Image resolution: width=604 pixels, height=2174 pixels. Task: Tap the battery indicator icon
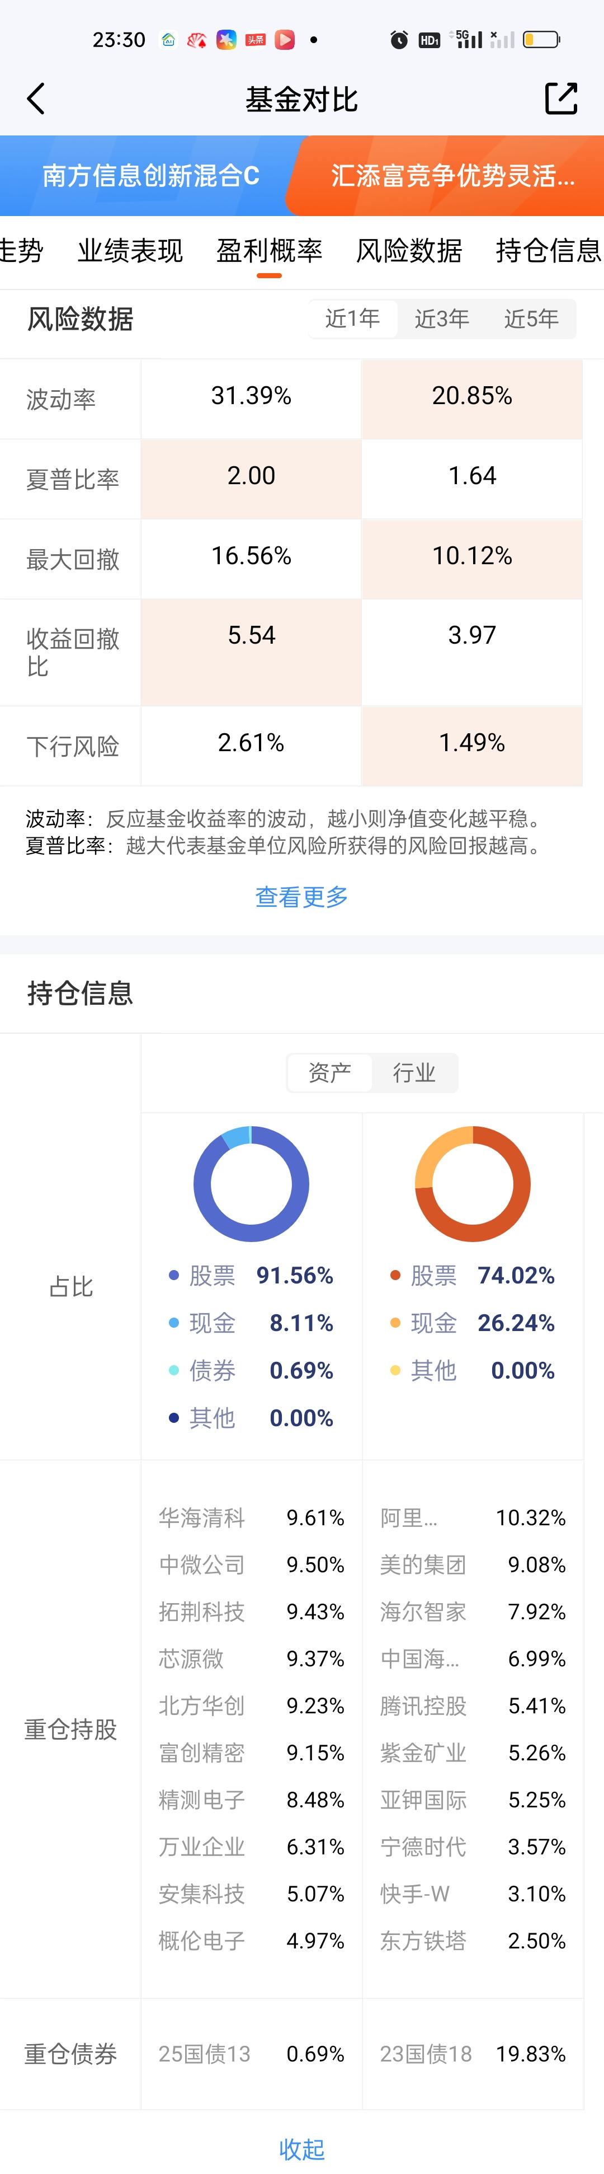coord(541,40)
